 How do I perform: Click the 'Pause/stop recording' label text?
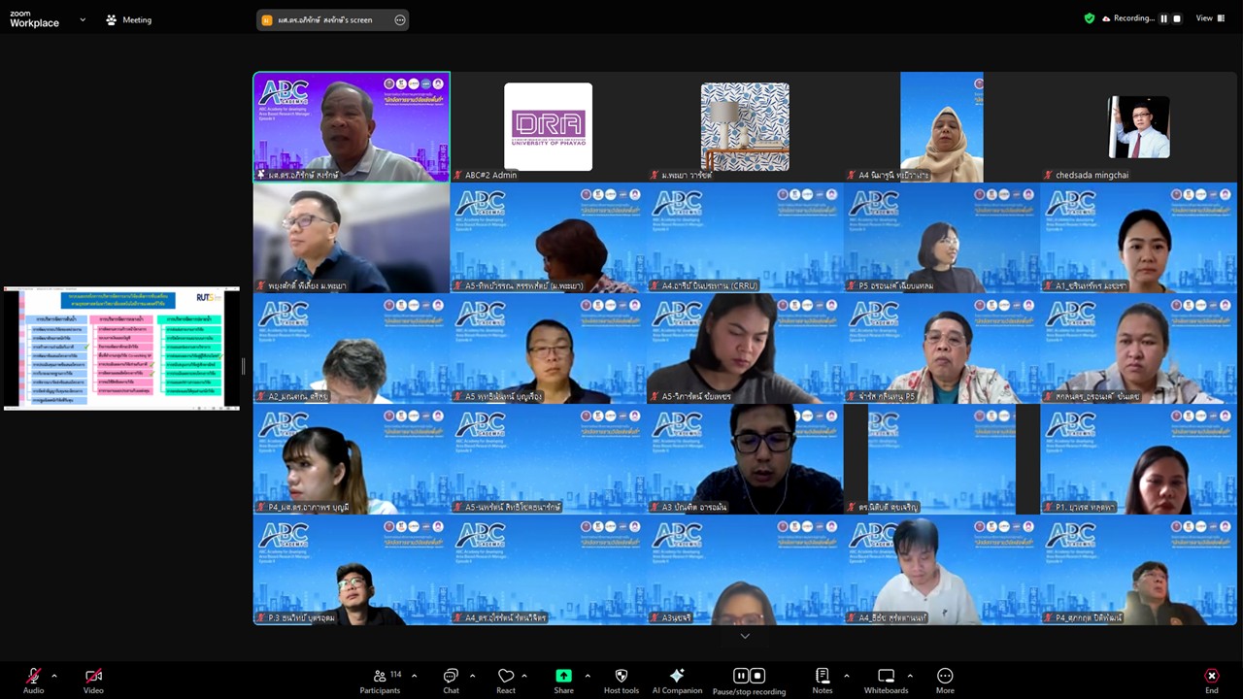(749, 691)
